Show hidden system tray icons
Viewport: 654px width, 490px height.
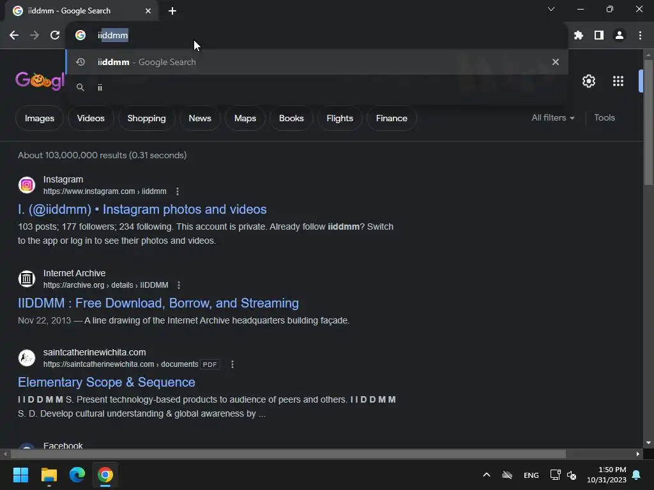(x=486, y=475)
